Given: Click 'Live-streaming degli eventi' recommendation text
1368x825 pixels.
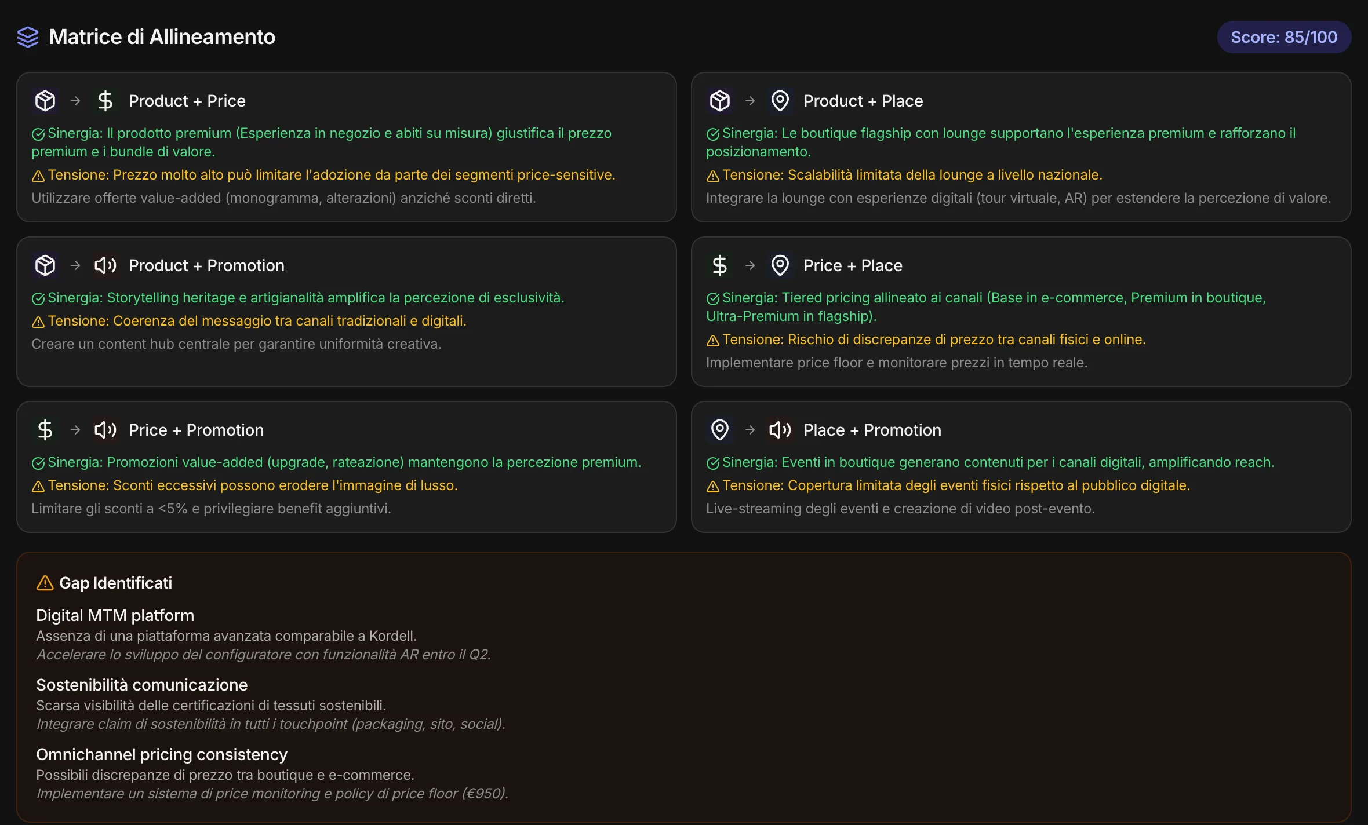Looking at the screenshot, I should (x=900, y=509).
